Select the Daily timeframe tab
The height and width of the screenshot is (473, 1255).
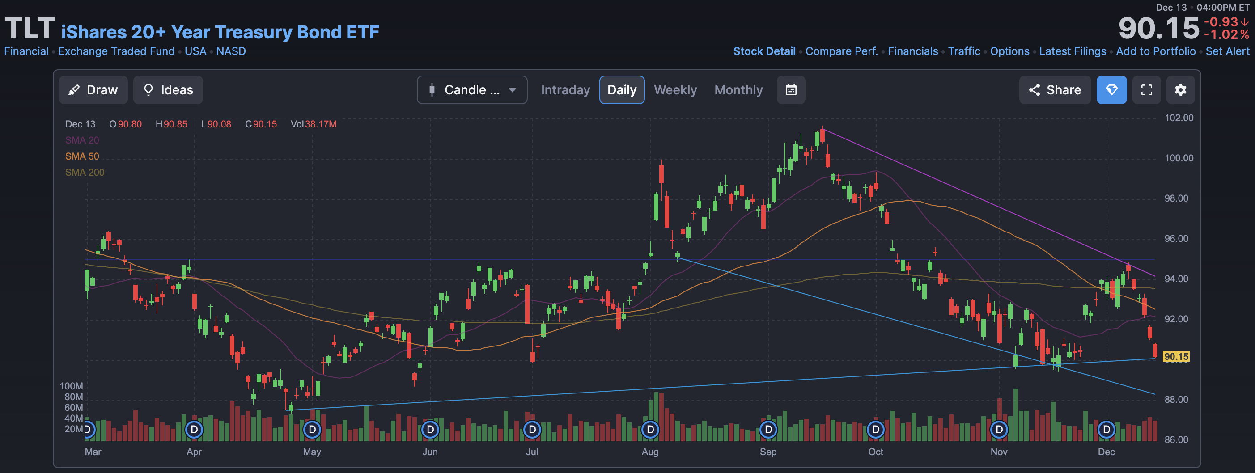click(622, 90)
